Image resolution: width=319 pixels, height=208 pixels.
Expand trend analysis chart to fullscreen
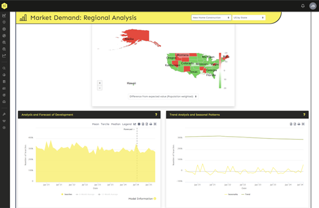point(303,124)
